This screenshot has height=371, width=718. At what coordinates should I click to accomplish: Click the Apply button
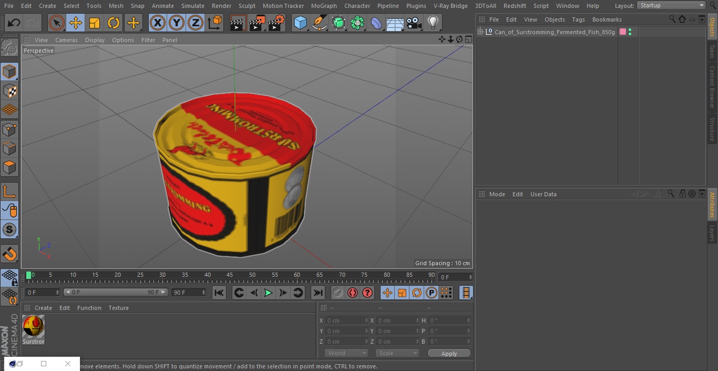click(x=449, y=354)
